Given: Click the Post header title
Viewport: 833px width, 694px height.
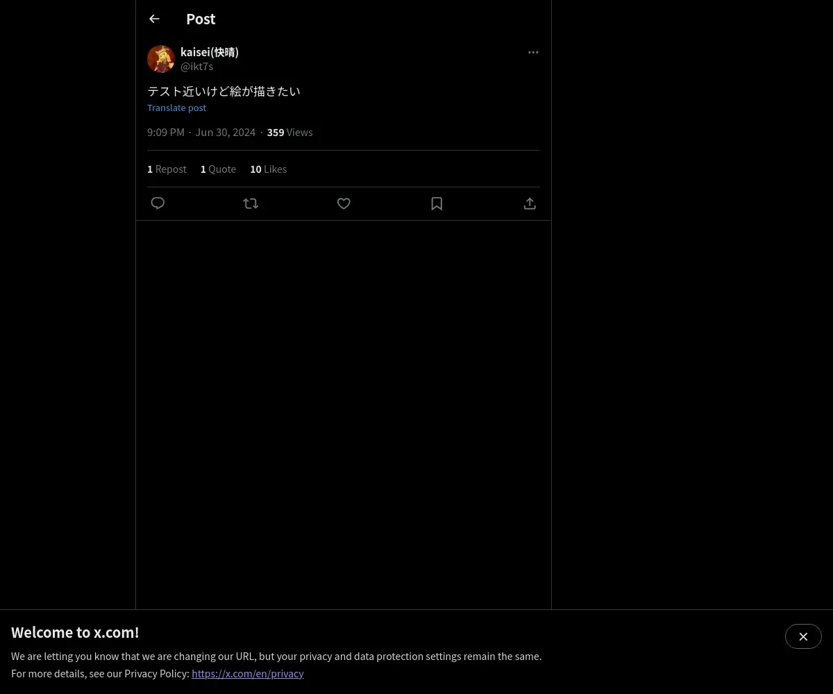Looking at the screenshot, I should pyautogui.click(x=201, y=19).
